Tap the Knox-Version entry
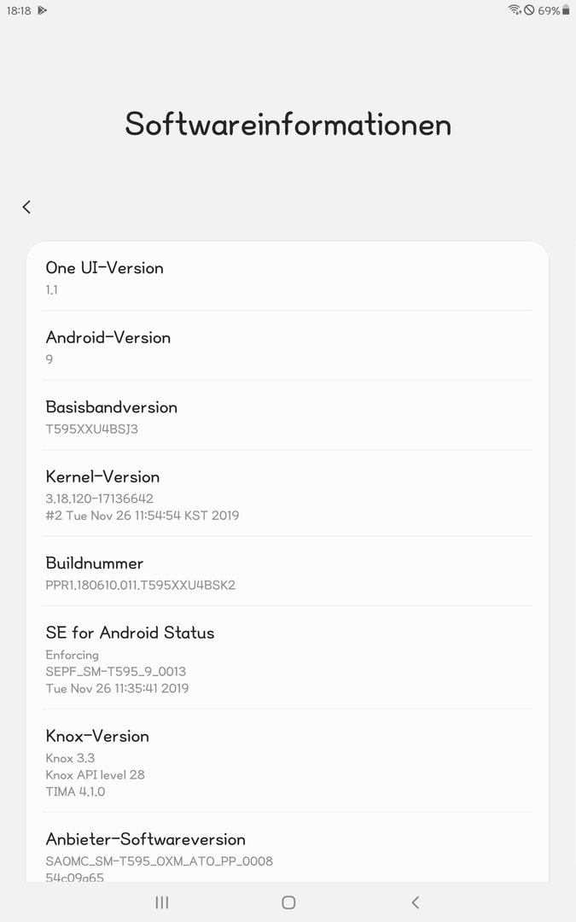The height and width of the screenshot is (922, 576). click(x=288, y=761)
